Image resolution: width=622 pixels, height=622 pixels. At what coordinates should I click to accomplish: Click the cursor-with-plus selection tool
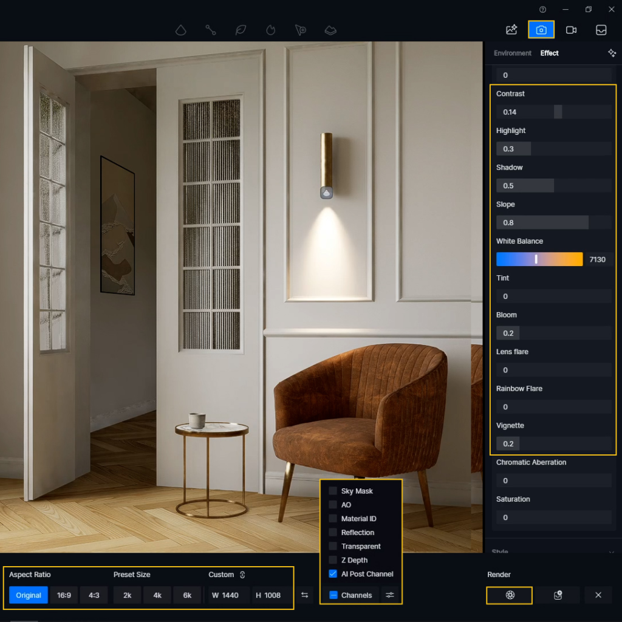(x=300, y=30)
